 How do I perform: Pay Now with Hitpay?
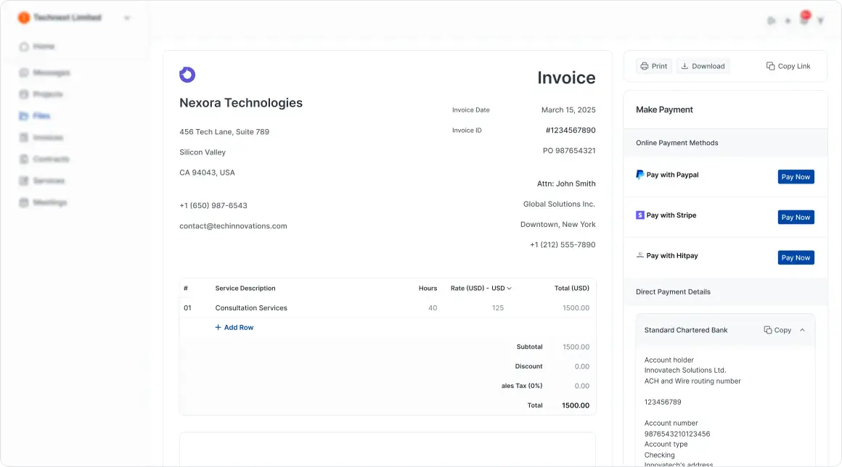click(x=796, y=257)
